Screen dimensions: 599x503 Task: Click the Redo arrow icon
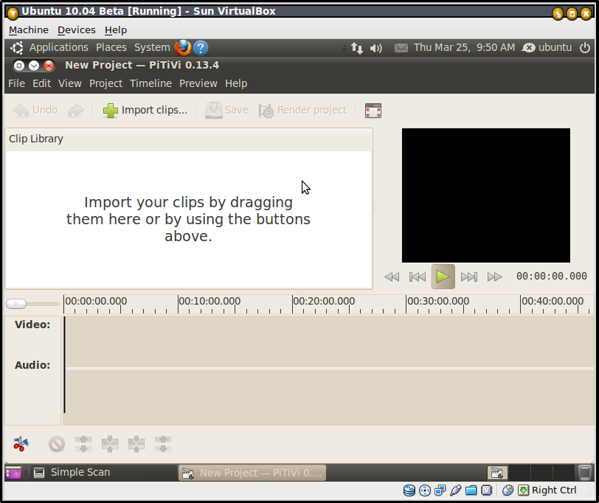point(76,111)
